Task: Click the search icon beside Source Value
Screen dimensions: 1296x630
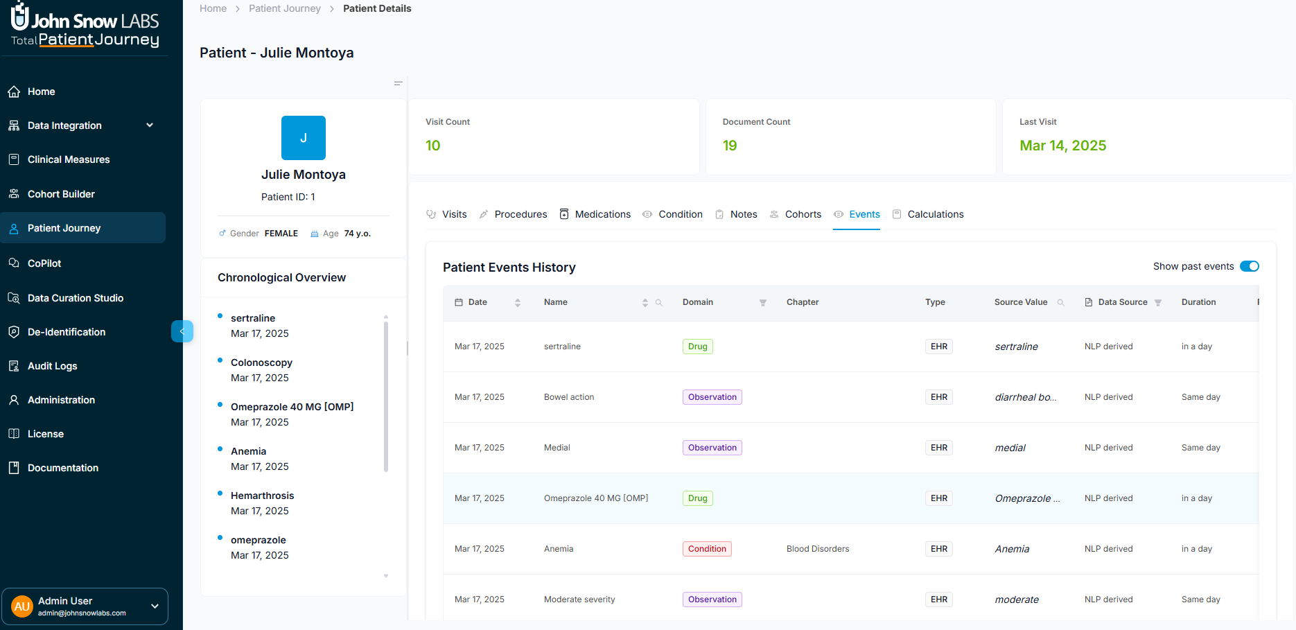Action: coord(1062,302)
